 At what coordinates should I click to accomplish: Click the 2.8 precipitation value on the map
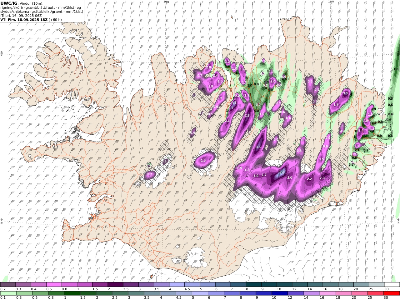point(247,115)
